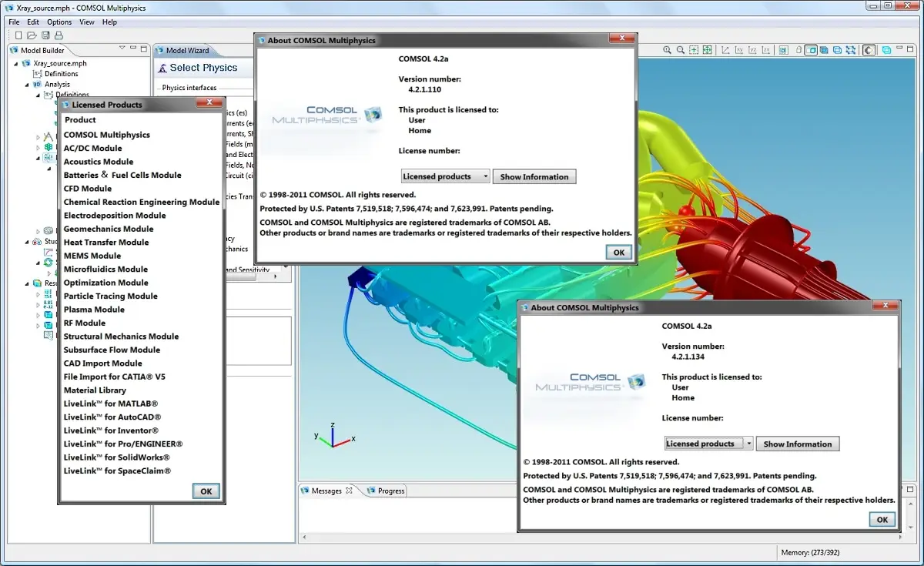
Task: Select 'AC/DC Module' in Licensed Products list
Action: tap(92, 148)
